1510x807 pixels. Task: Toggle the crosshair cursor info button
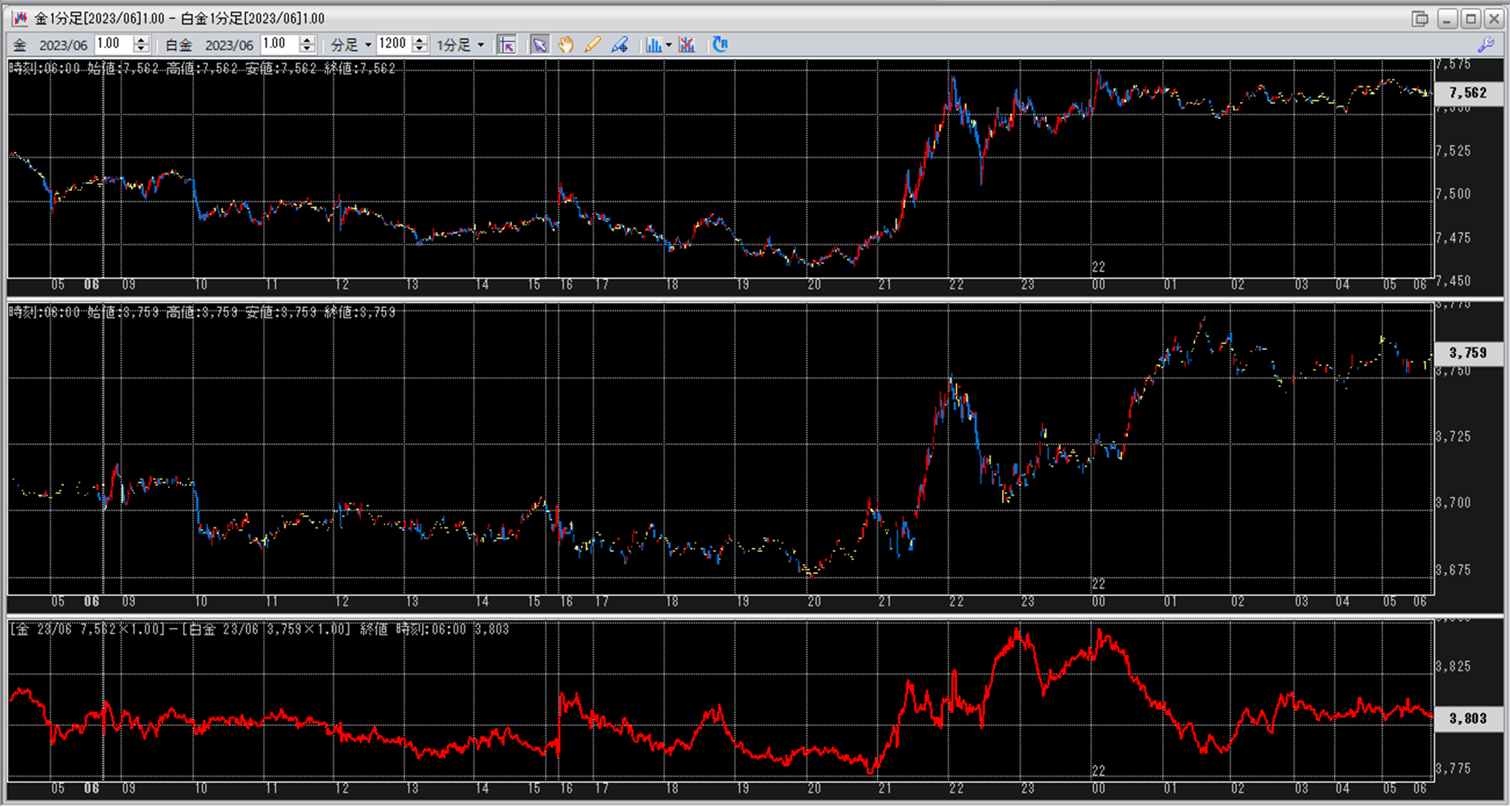(x=507, y=45)
